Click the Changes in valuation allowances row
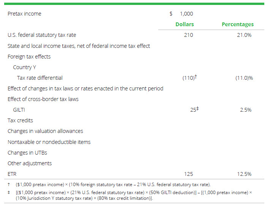 (x=45, y=131)
